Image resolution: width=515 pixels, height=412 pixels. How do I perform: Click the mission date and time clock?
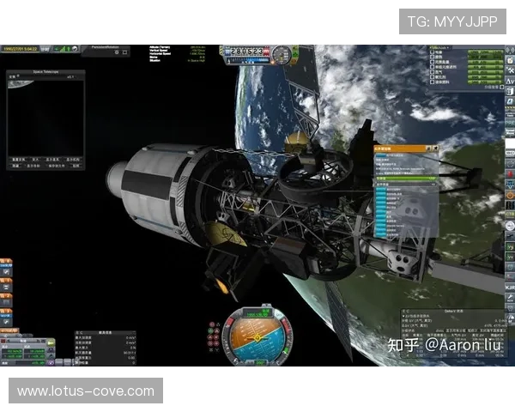pyautogui.click(x=19, y=49)
